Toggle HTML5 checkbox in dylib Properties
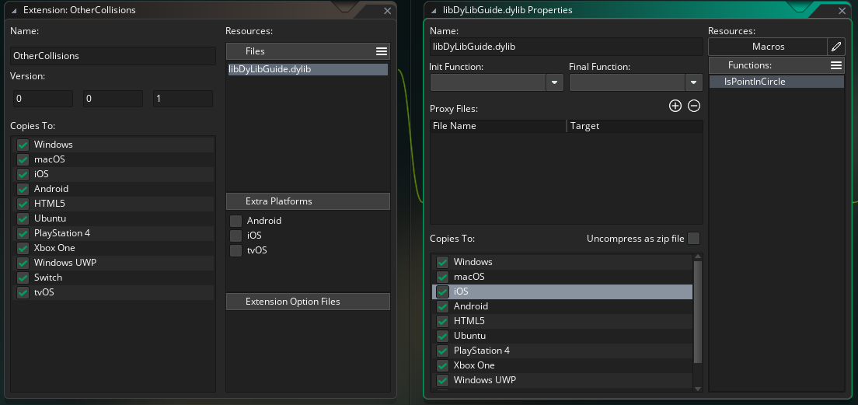Screen dimensions: 858x405 pos(442,322)
